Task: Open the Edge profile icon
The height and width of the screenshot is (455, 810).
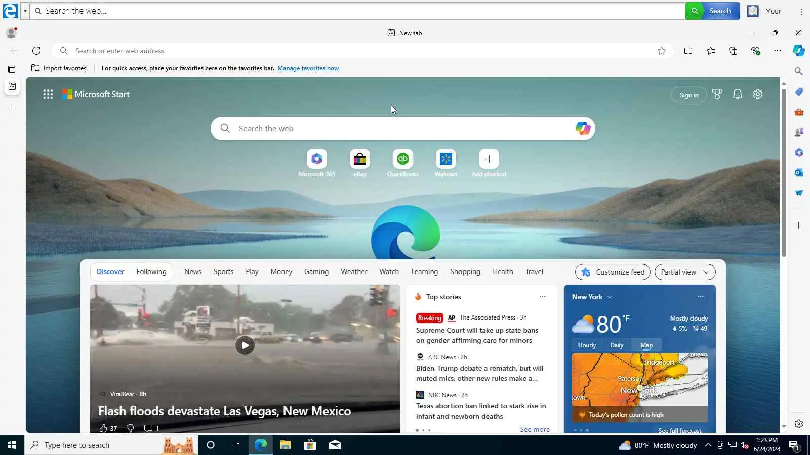Action: (11, 33)
